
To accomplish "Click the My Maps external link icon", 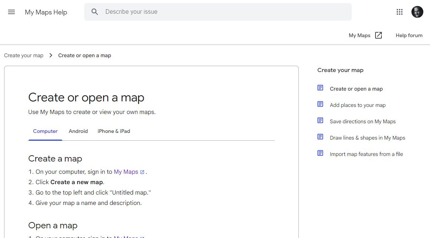I will coord(378,35).
